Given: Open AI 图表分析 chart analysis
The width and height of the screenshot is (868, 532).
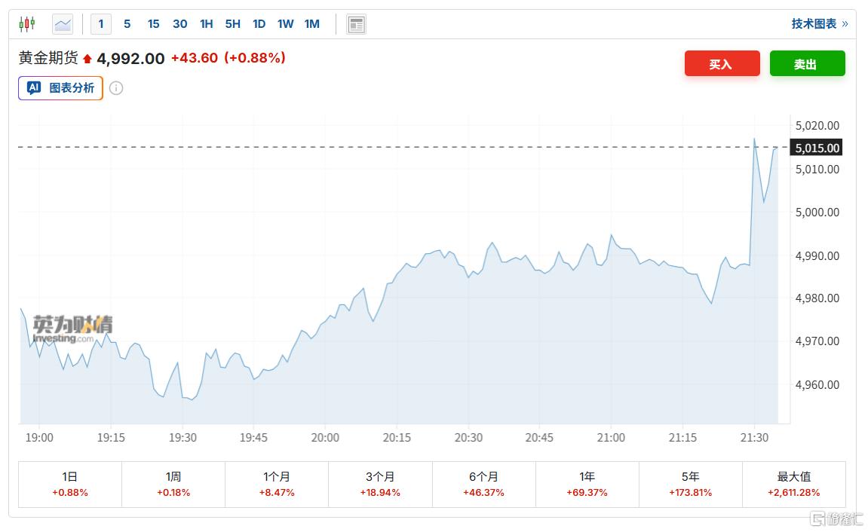Looking at the screenshot, I should click(61, 88).
